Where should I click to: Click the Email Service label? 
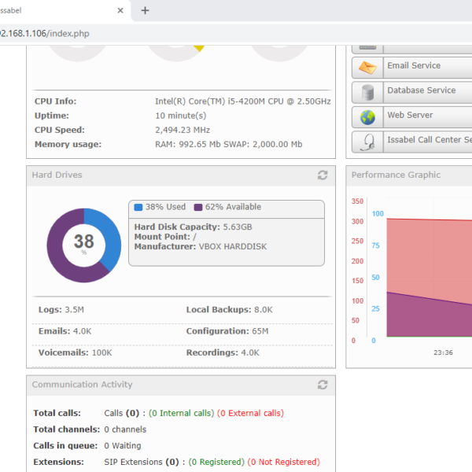coord(414,66)
